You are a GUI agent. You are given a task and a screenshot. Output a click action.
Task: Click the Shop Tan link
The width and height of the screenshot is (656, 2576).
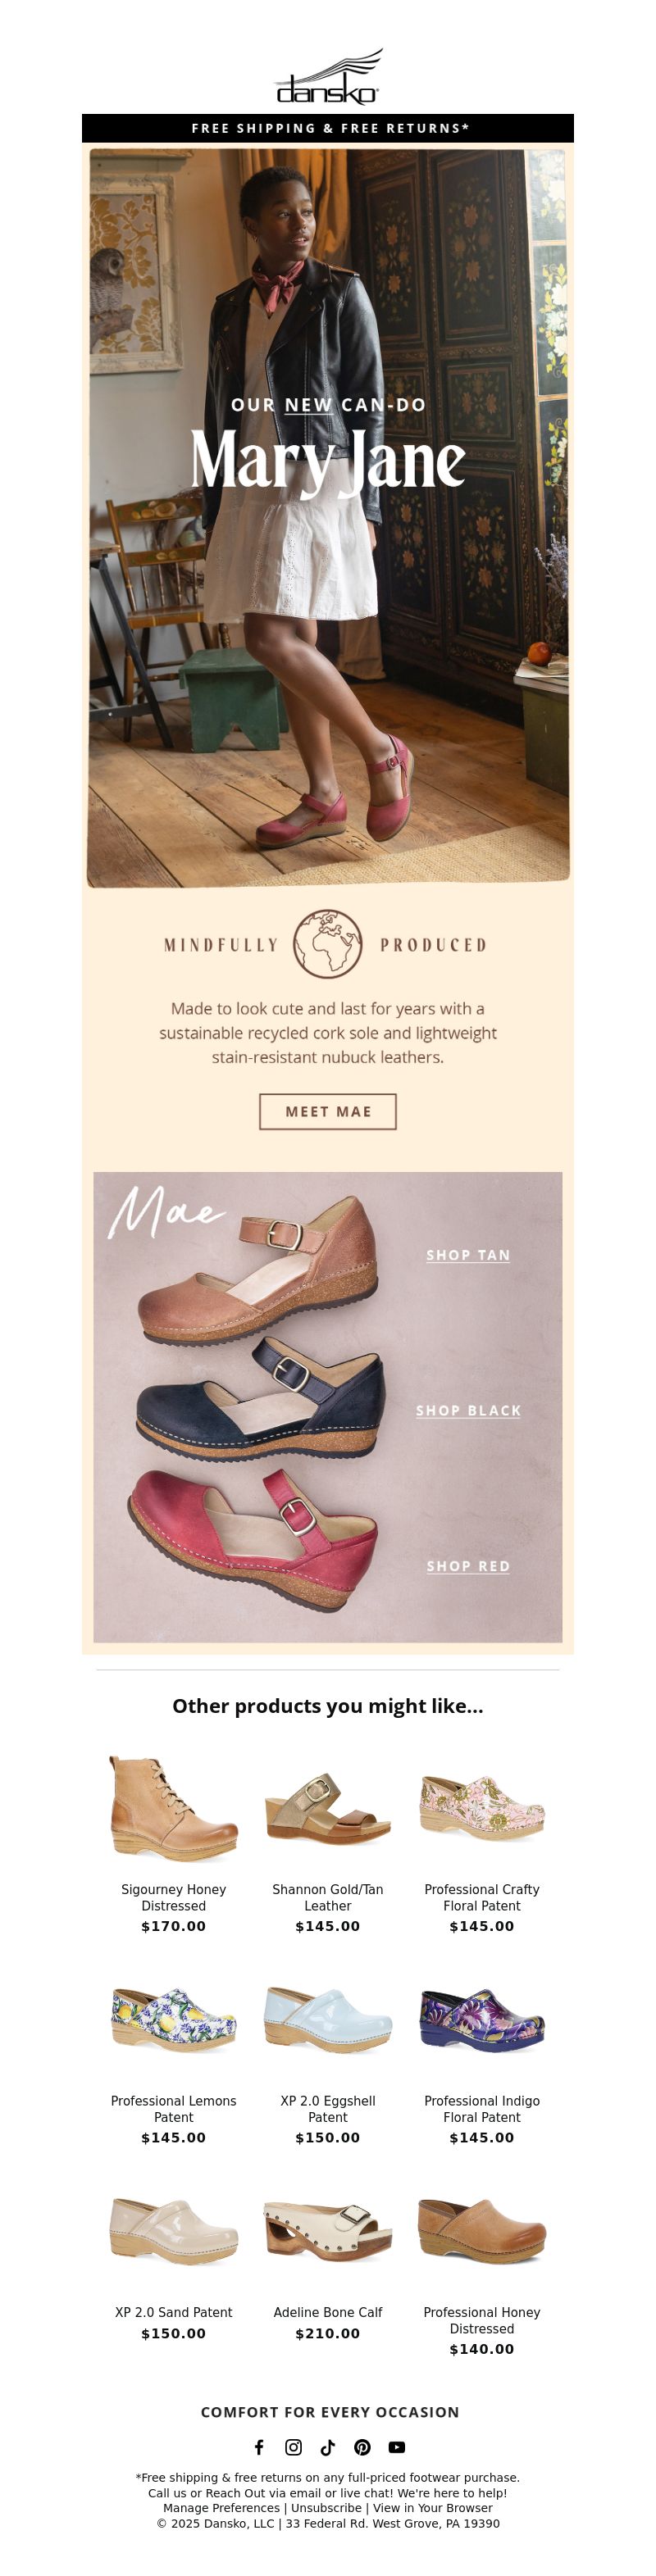point(468,1255)
